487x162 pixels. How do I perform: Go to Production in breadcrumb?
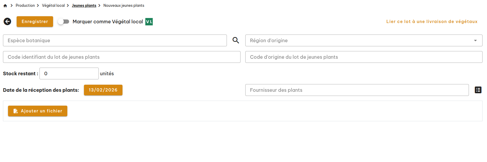tap(25, 6)
